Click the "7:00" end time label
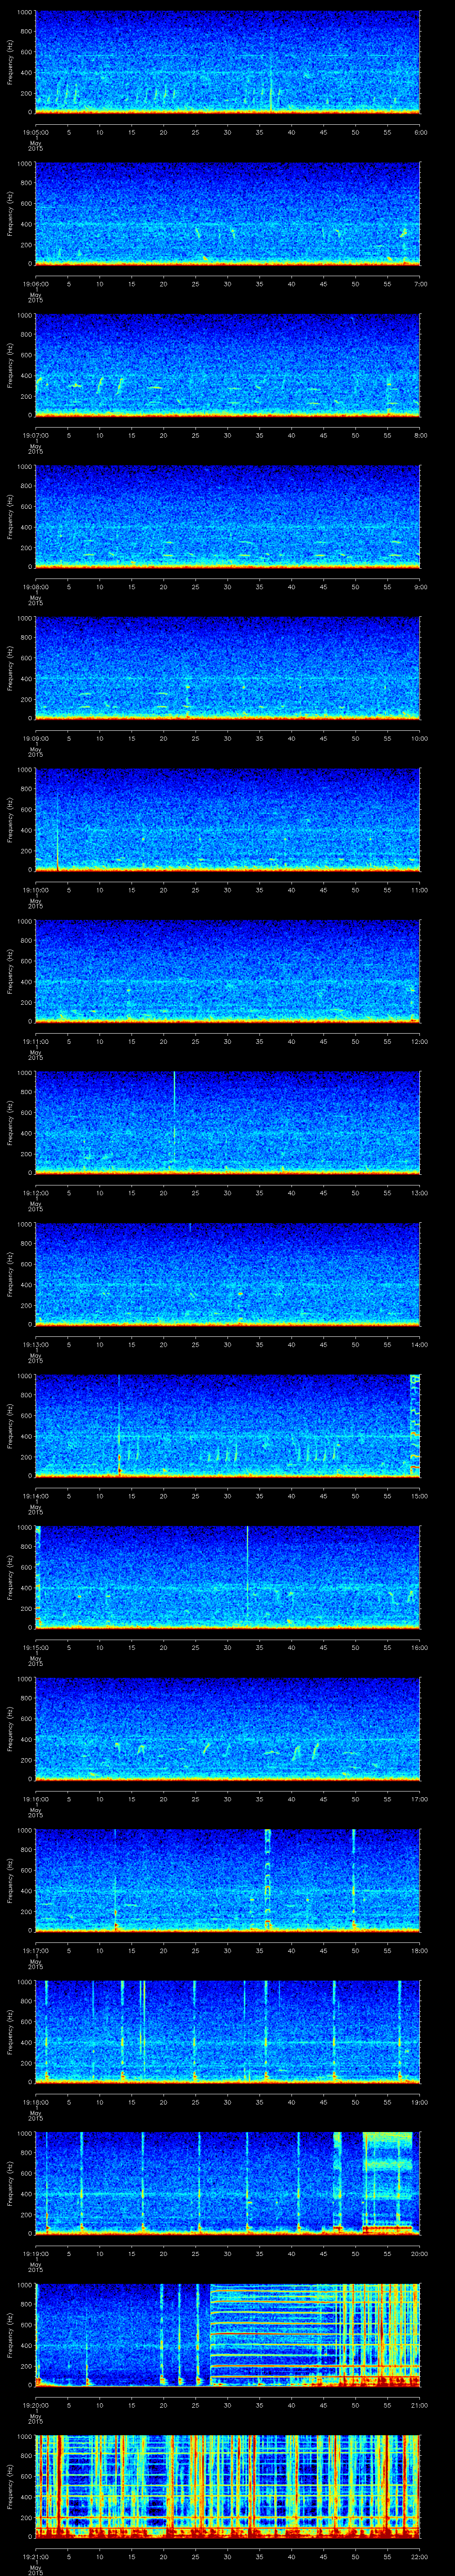This screenshot has height=2576, width=455. [x=420, y=284]
